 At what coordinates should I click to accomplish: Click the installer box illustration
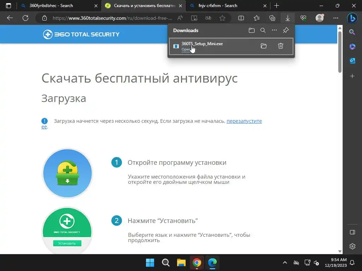point(68,173)
